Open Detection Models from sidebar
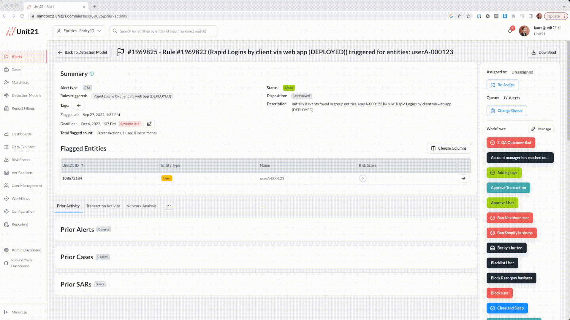The image size is (570, 320). point(26,95)
